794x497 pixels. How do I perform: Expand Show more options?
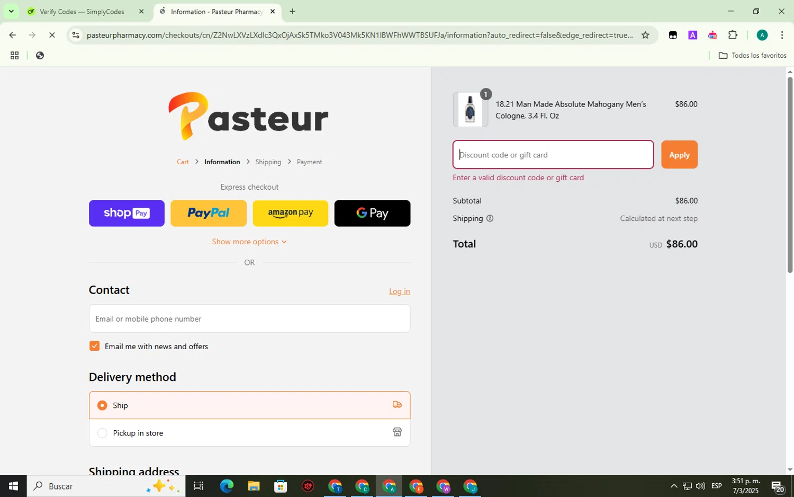pos(249,242)
